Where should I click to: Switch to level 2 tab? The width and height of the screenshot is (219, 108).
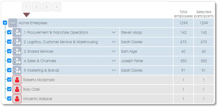(x=37, y=7)
